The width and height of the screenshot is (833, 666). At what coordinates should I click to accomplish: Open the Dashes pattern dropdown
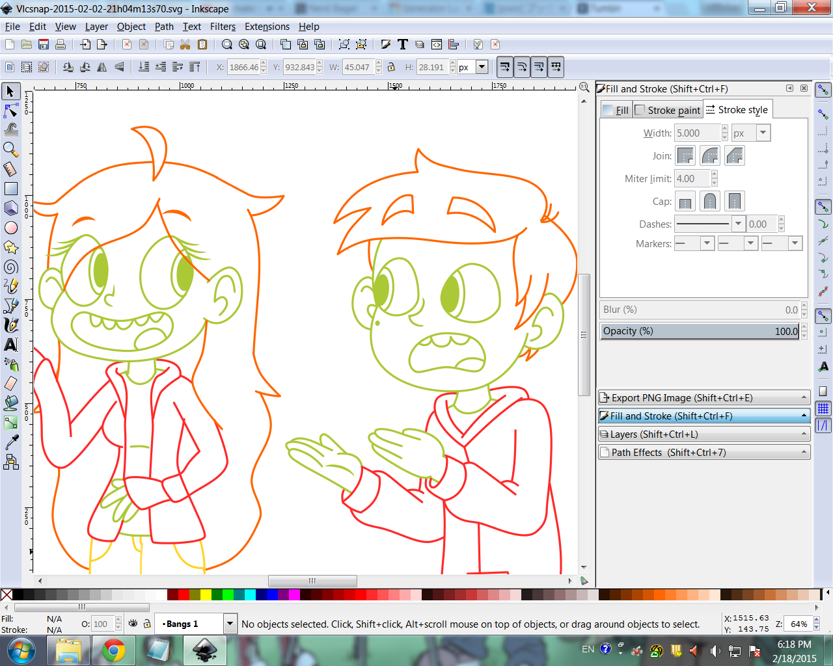(x=737, y=224)
